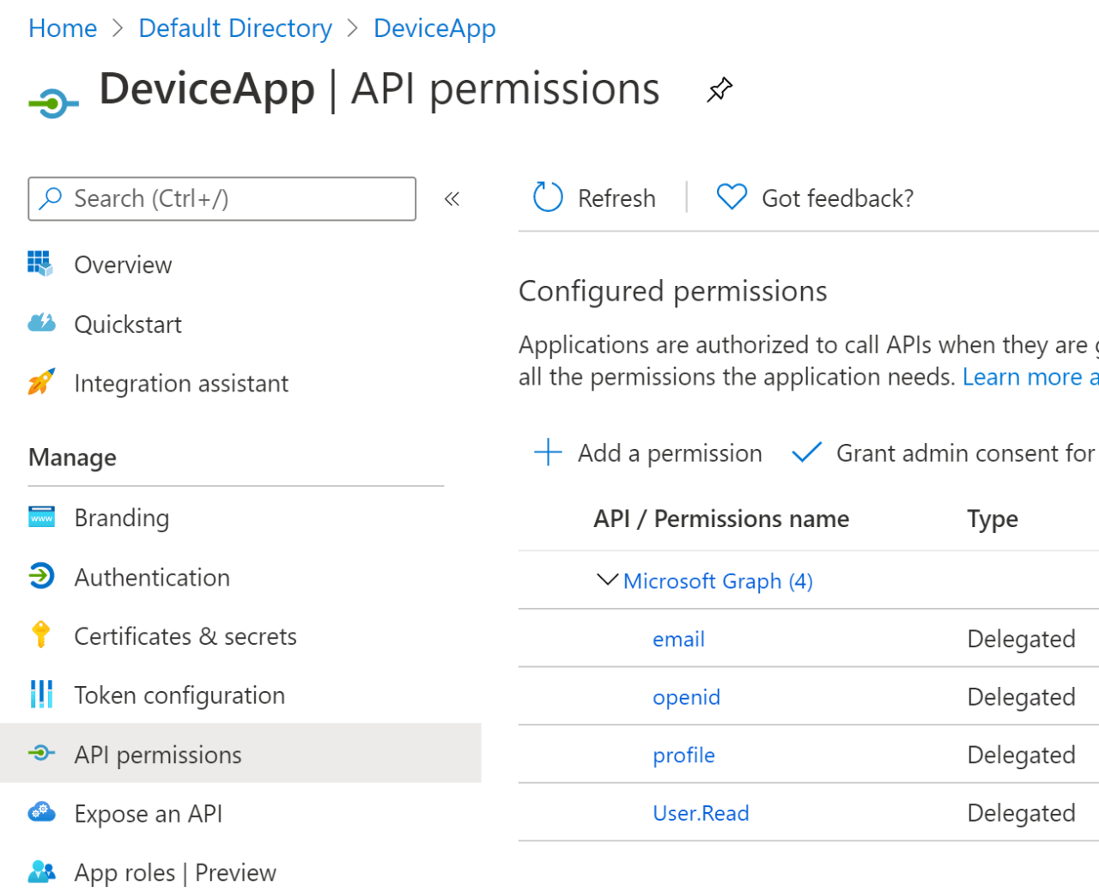This screenshot has width=1099, height=892.
Task: Open the App roles Preview icon
Action: point(40,872)
